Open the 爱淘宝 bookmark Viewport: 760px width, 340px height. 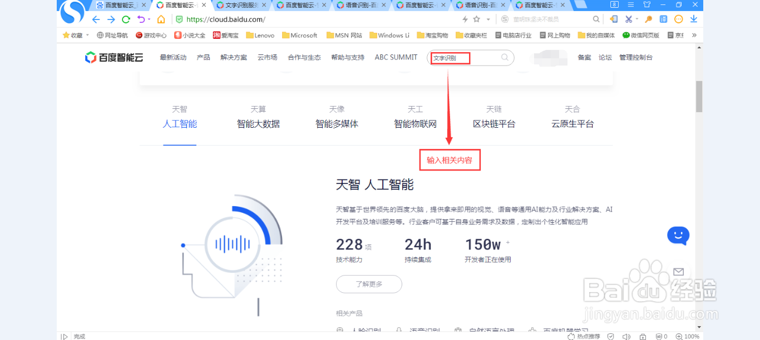tap(226, 35)
